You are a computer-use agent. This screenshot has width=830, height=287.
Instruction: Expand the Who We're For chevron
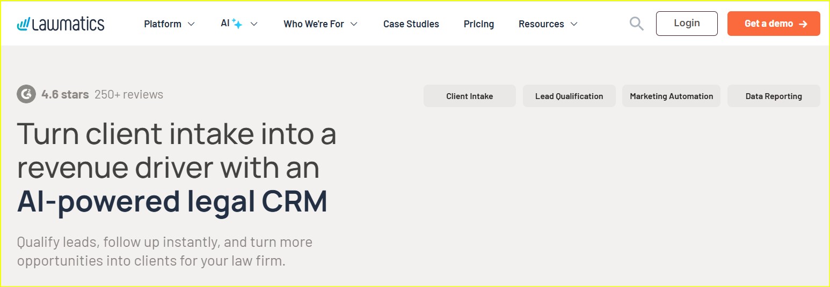354,24
